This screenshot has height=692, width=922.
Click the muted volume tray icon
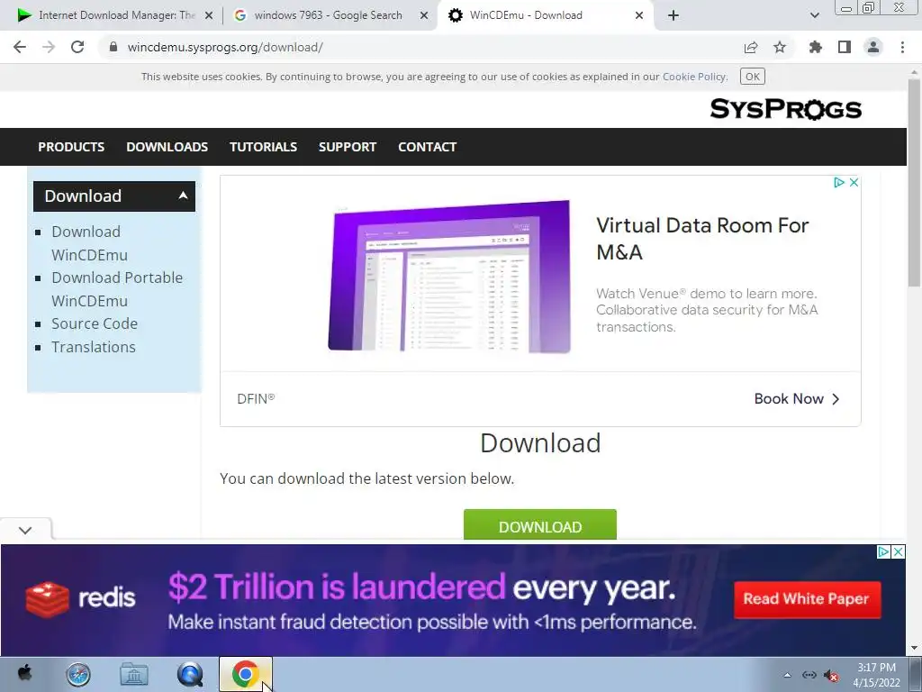click(831, 675)
